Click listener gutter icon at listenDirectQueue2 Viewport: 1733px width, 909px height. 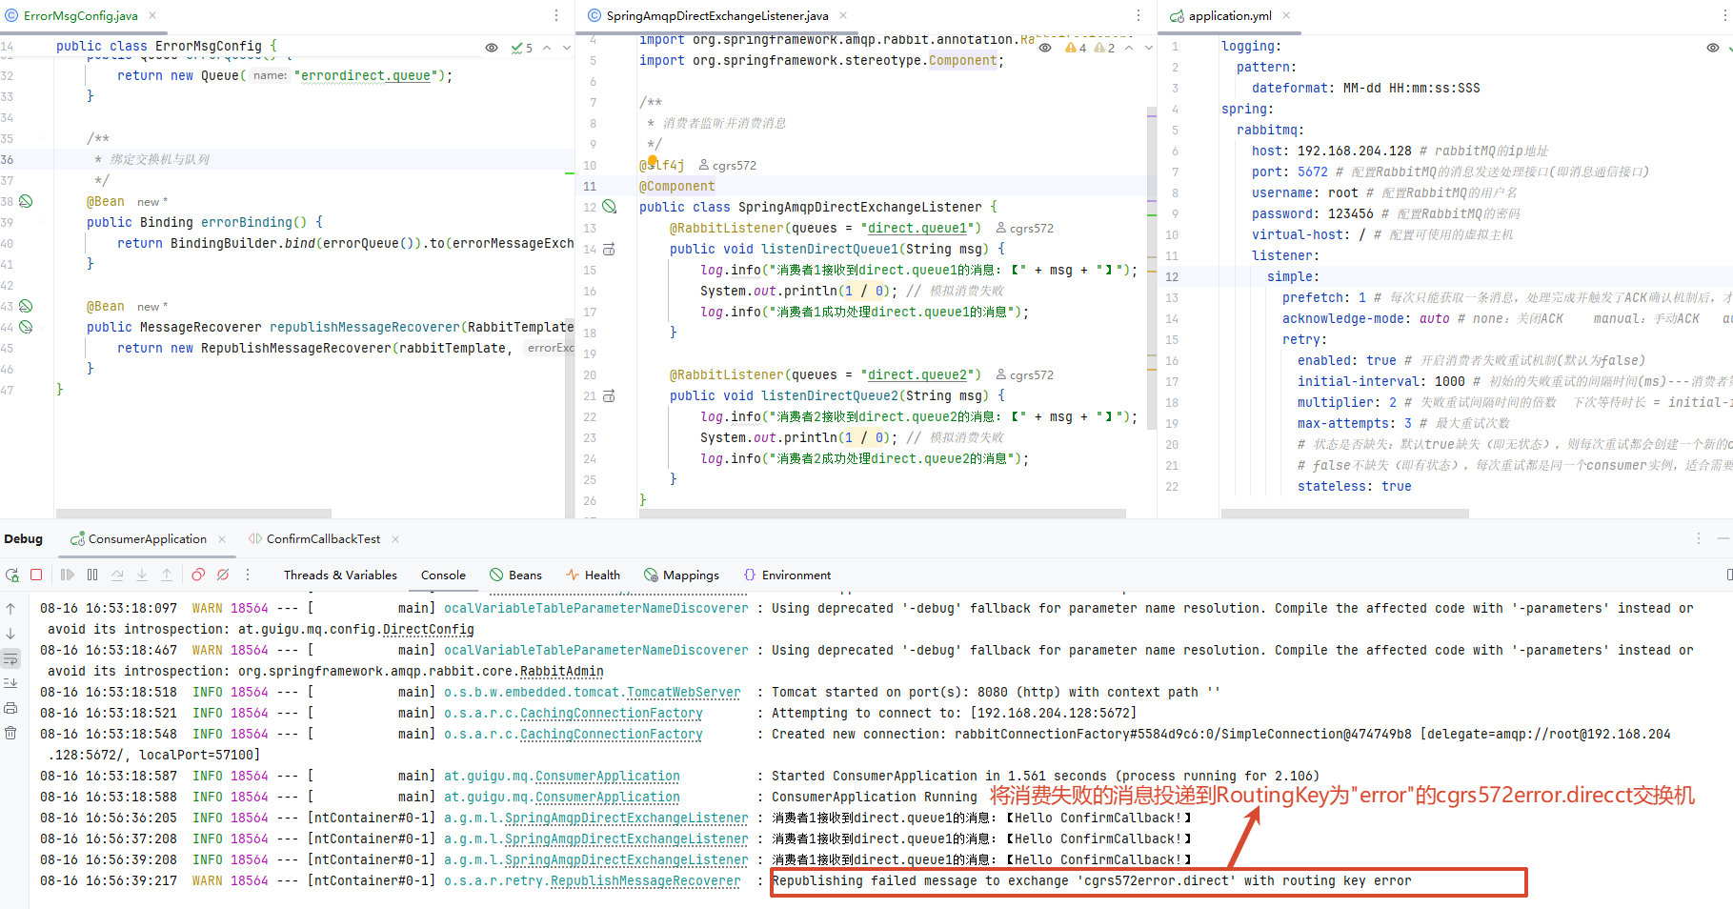(609, 395)
